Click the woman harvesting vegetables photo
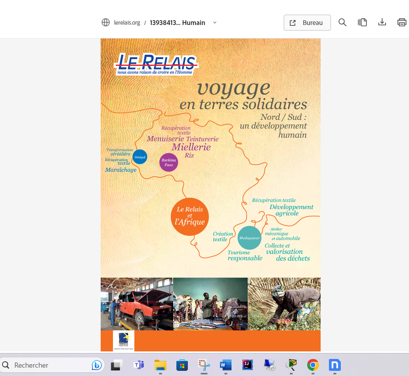This screenshot has width=409, height=376. point(284,304)
